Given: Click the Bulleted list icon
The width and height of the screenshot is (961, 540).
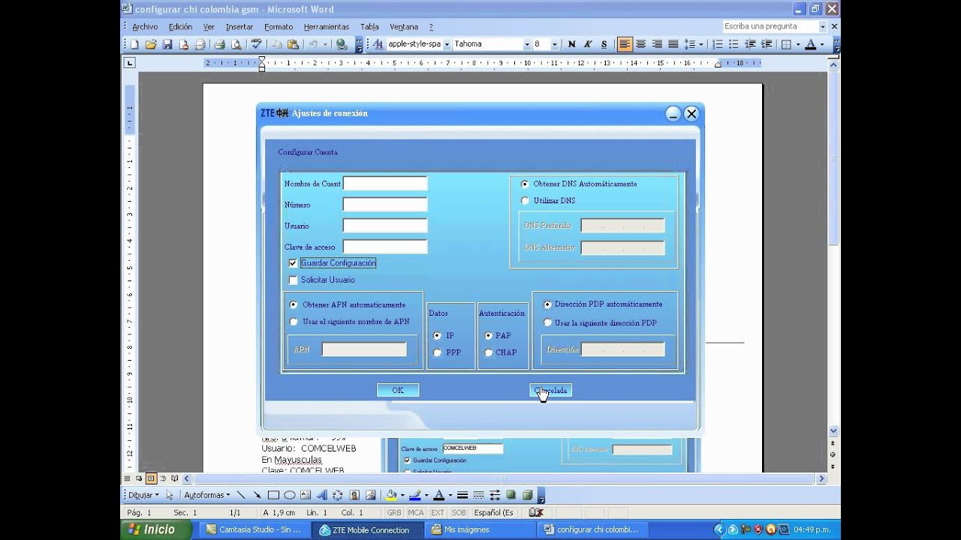Looking at the screenshot, I should (x=734, y=44).
